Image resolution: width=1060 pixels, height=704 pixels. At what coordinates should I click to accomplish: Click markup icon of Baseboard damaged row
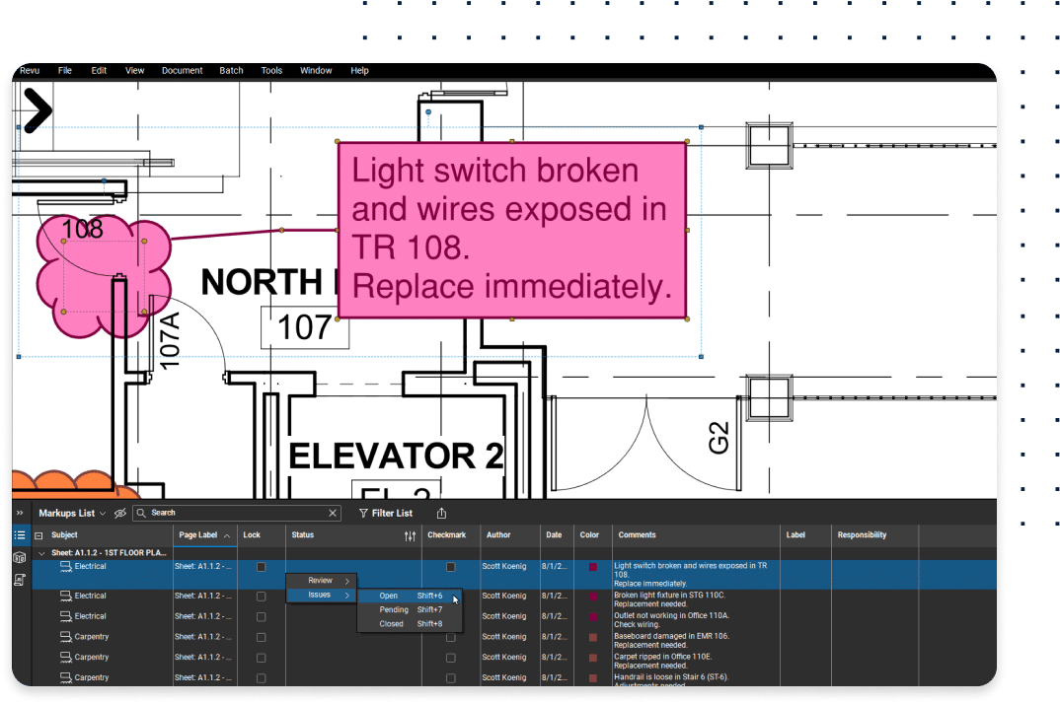[65, 636]
